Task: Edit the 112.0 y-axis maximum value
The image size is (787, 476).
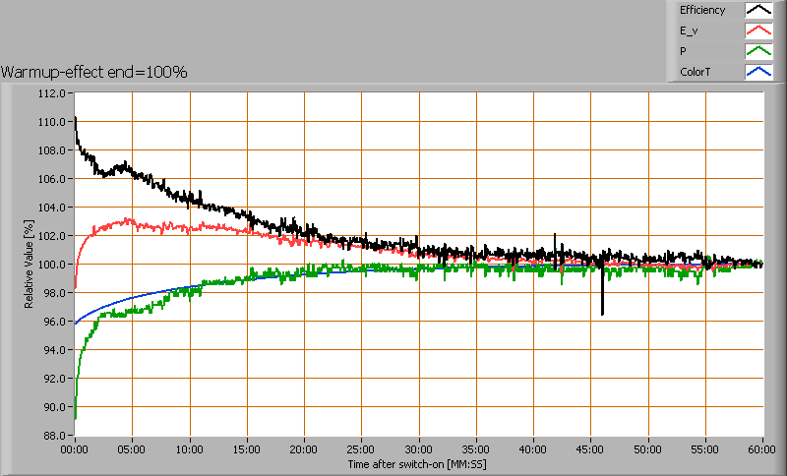Action: 51,94
